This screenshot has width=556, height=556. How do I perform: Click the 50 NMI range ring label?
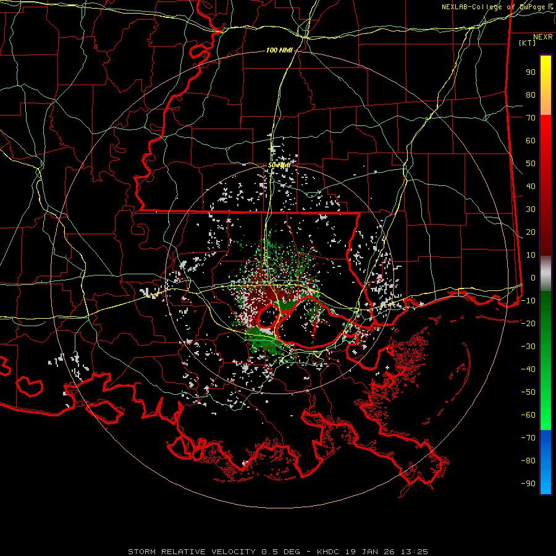pos(279,165)
